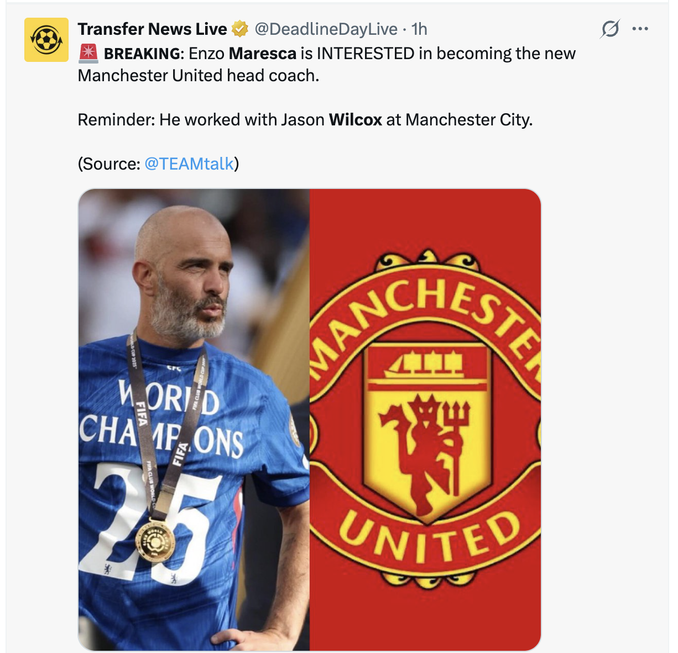678x653 pixels.
Task: Open the post on the Reminder sentence
Action: click(x=305, y=120)
